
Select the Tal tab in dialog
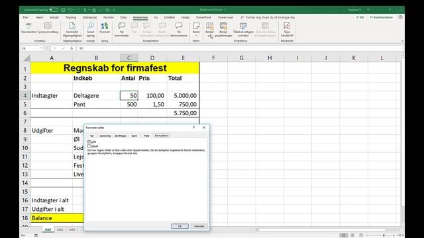tap(91, 136)
